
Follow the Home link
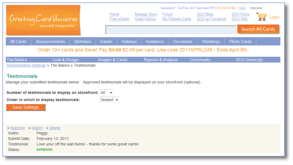point(114,14)
